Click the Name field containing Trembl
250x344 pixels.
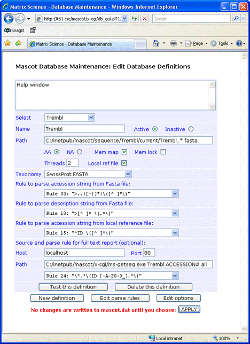tap(84, 129)
